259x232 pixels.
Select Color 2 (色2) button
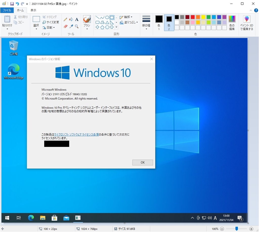tap(169, 23)
